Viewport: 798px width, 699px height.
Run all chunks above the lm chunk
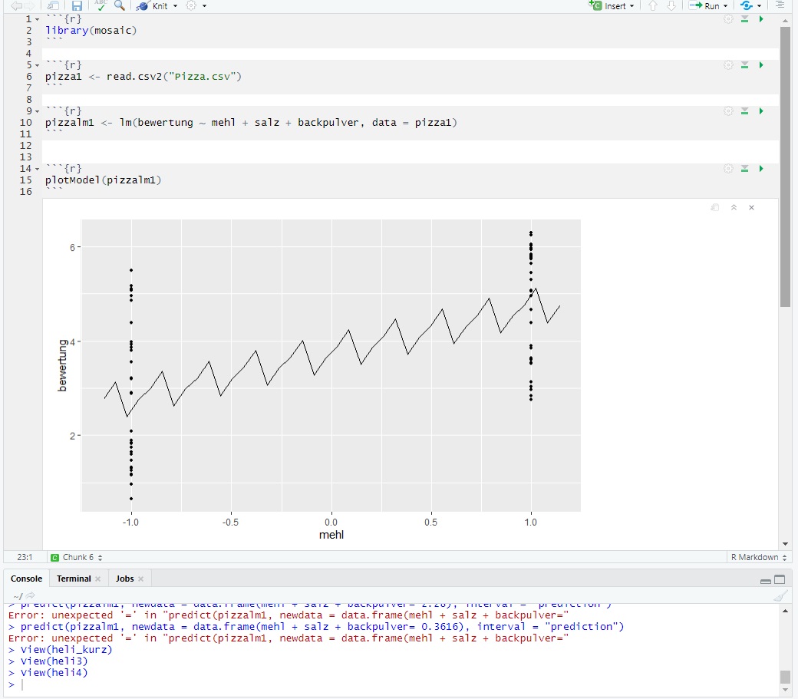pyautogui.click(x=744, y=111)
